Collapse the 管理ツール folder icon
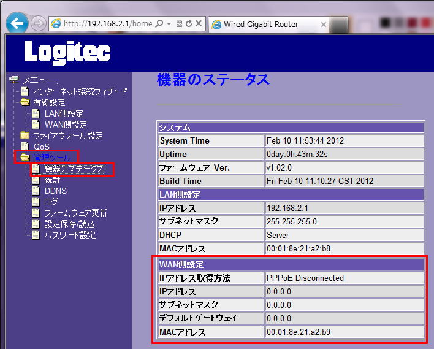 [25, 158]
